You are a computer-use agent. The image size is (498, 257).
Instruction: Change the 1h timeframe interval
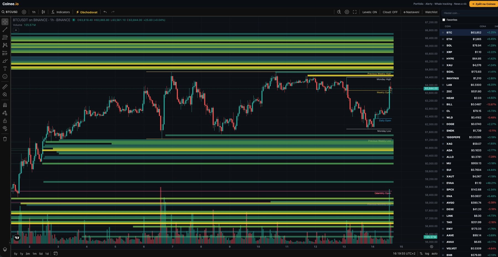[x=34, y=12]
